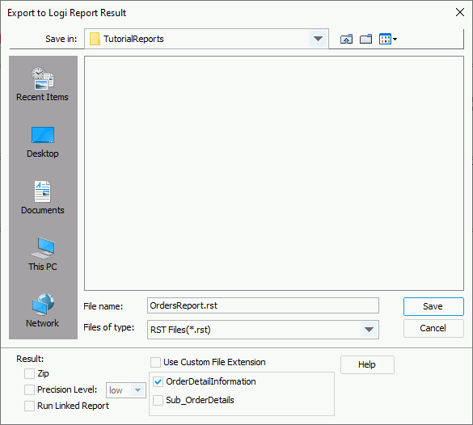Check Use Custom File Extension
Viewport: 473px width, 425px height.
point(156,362)
